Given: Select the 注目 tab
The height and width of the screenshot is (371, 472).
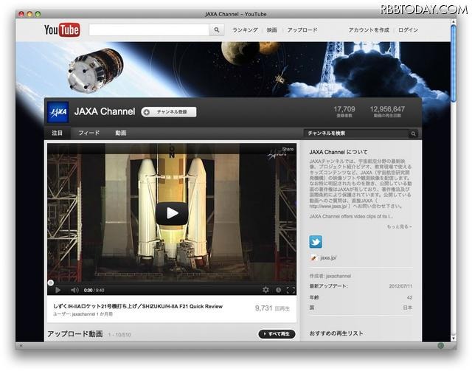Looking at the screenshot, I should point(58,133).
